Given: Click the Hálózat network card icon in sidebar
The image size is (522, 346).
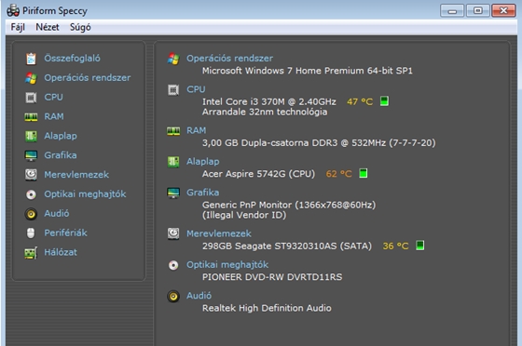Looking at the screenshot, I should 31,253.
